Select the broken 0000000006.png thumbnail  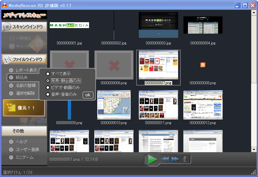(114, 65)
